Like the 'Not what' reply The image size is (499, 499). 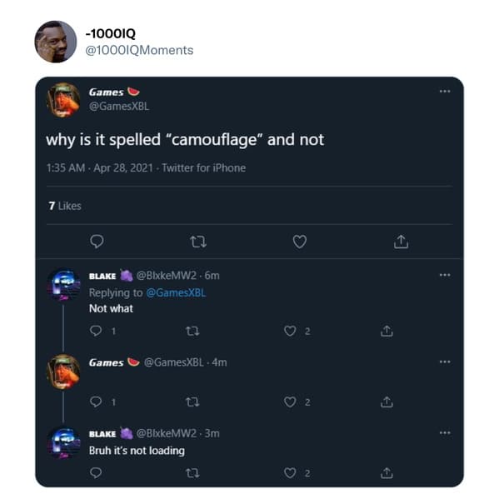290,331
